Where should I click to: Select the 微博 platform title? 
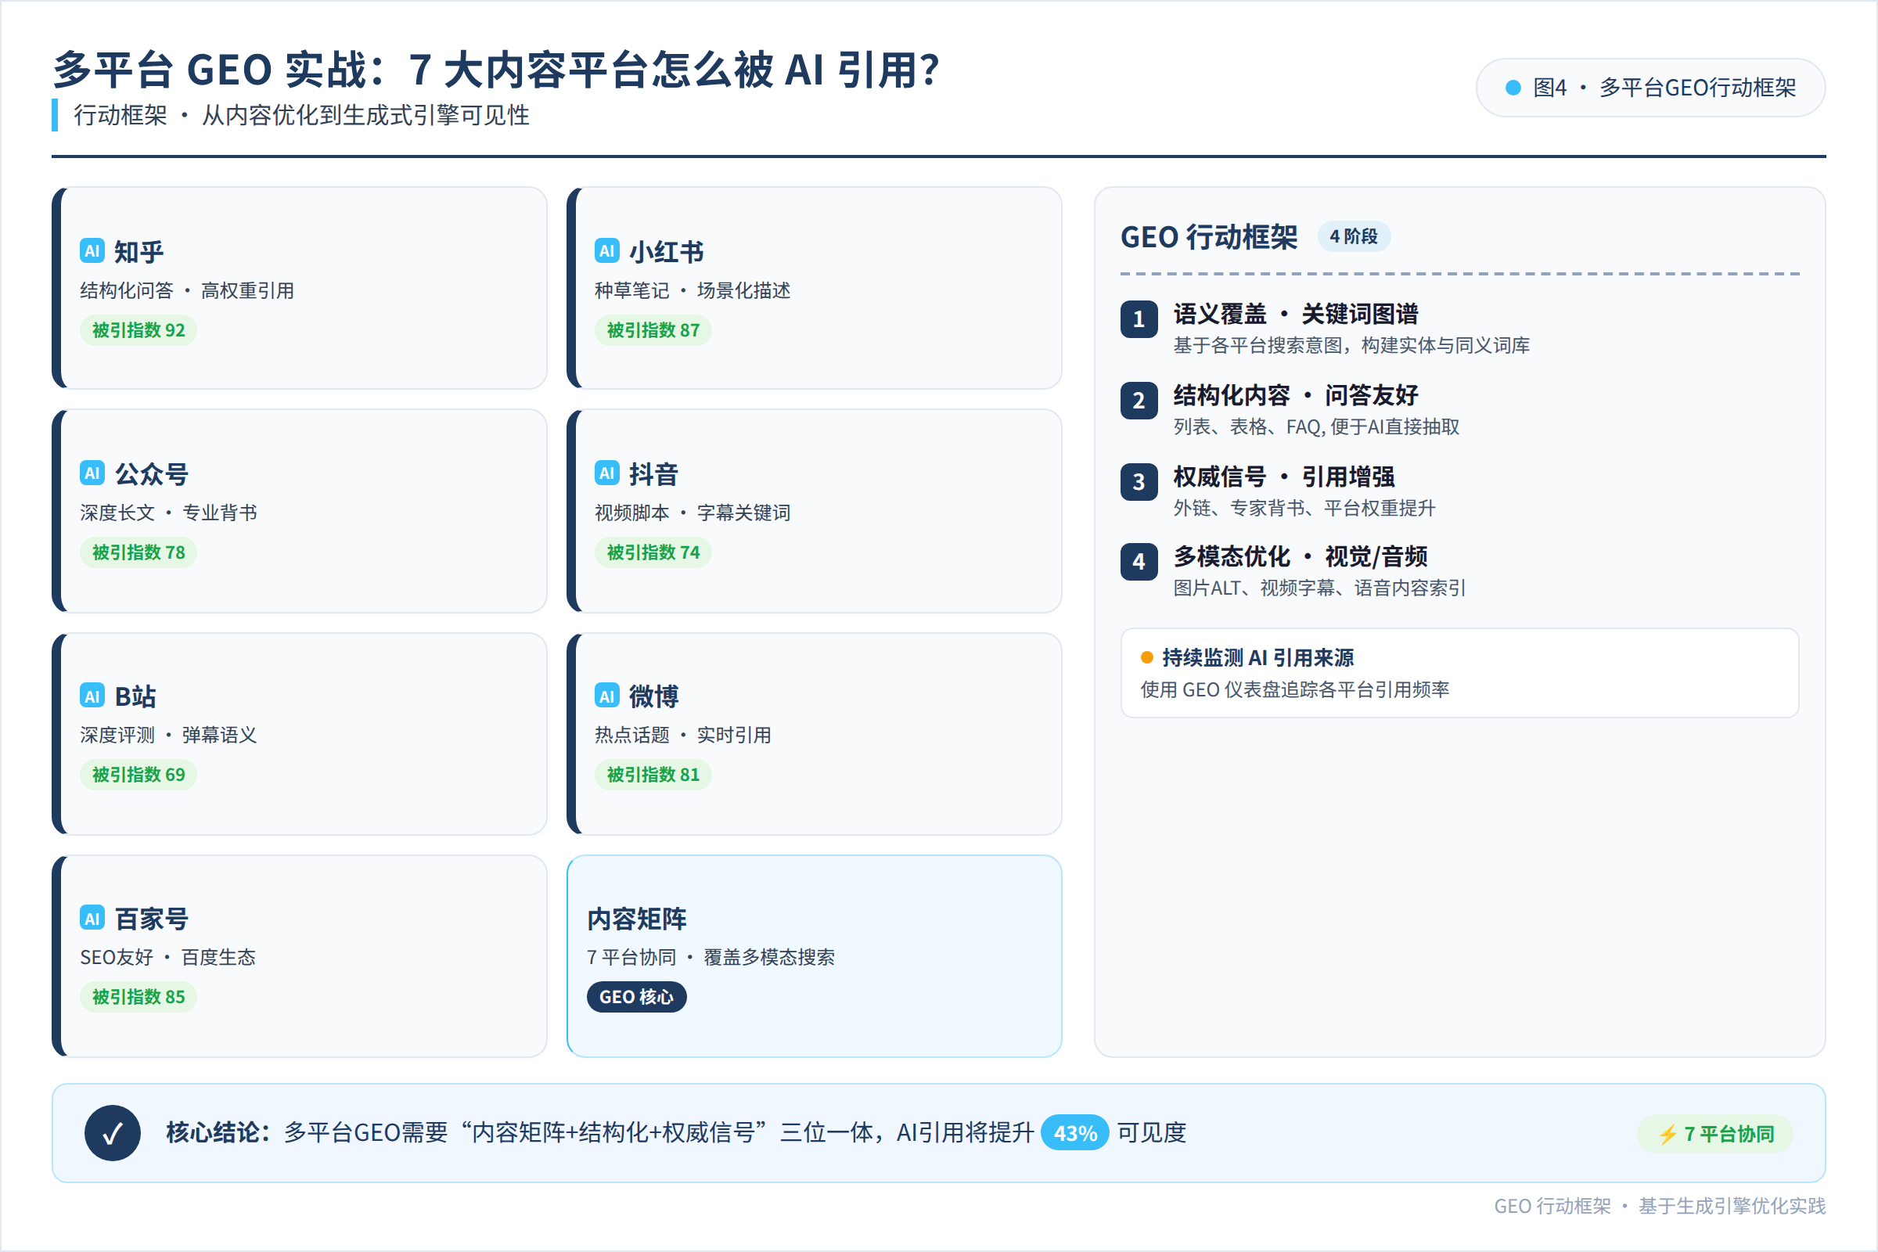[653, 696]
